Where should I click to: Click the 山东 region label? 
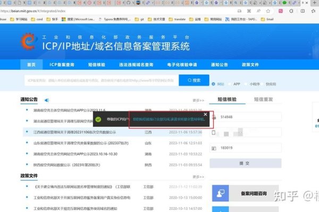(148, 143)
